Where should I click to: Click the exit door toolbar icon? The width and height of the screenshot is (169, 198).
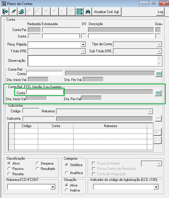click(5, 12)
